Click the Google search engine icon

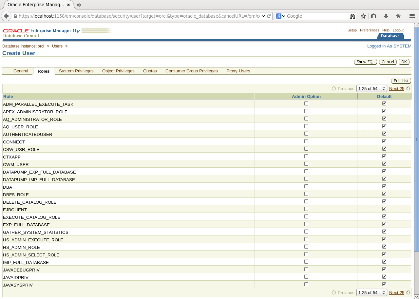pyautogui.click(x=279, y=16)
